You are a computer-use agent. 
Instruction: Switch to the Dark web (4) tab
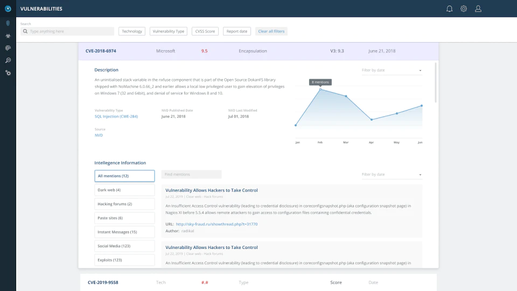(124, 190)
